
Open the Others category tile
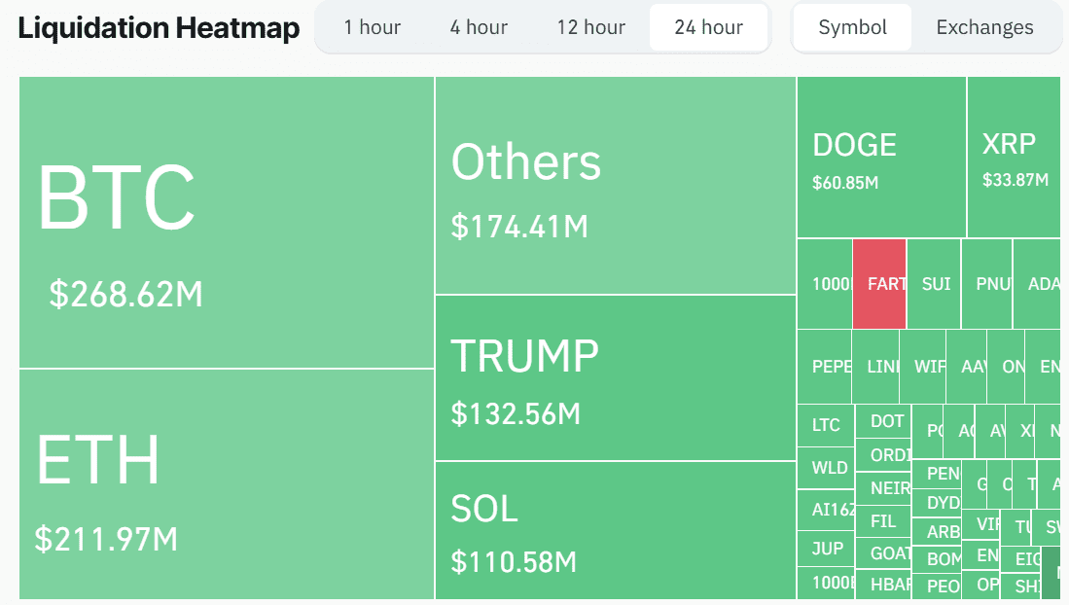(x=613, y=185)
